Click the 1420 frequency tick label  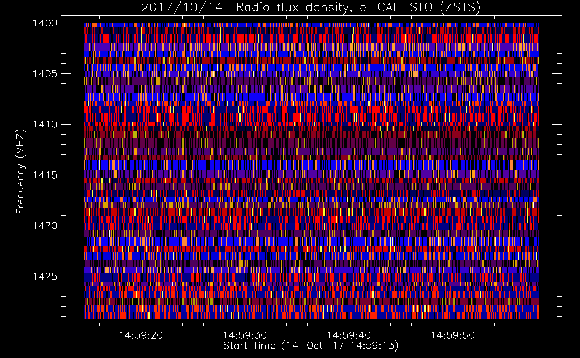(x=45, y=226)
